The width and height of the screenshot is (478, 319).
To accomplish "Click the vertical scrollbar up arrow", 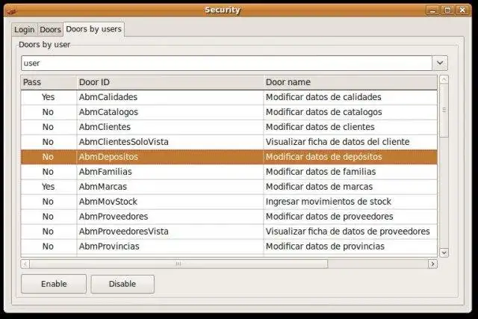I will pyautogui.click(x=444, y=80).
